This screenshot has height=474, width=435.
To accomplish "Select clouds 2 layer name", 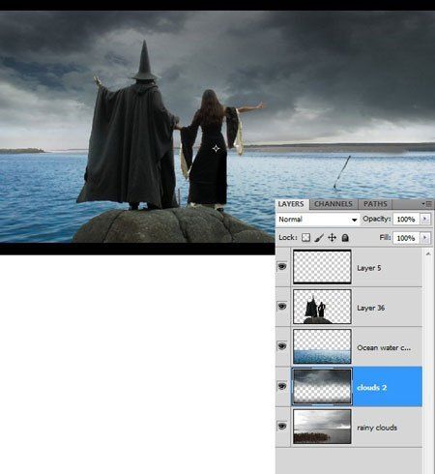I will (x=371, y=388).
